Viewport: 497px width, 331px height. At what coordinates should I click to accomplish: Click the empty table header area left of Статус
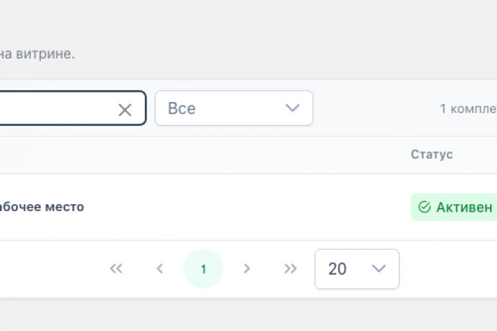(203, 155)
